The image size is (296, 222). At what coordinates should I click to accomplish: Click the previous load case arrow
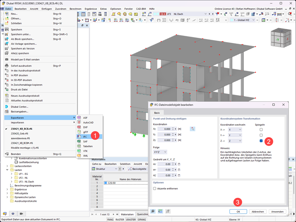click(x=209, y=14)
